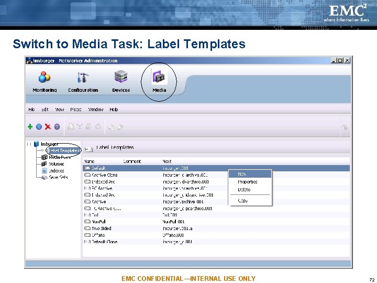Maximize the NetWorker Administration window
The image size is (377, 283).
(x=340, y=61)
